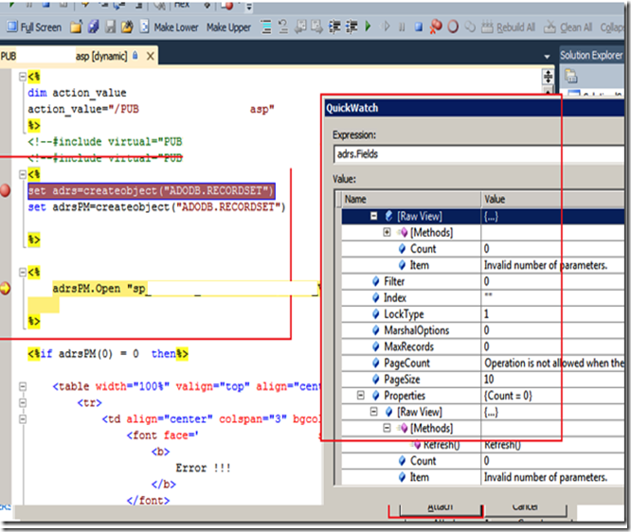Select the Refresh() method entry
631x532 pixels.
(442, 444)
